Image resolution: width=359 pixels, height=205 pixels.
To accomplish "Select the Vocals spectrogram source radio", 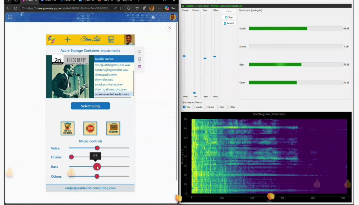I will tap(193, 107).
